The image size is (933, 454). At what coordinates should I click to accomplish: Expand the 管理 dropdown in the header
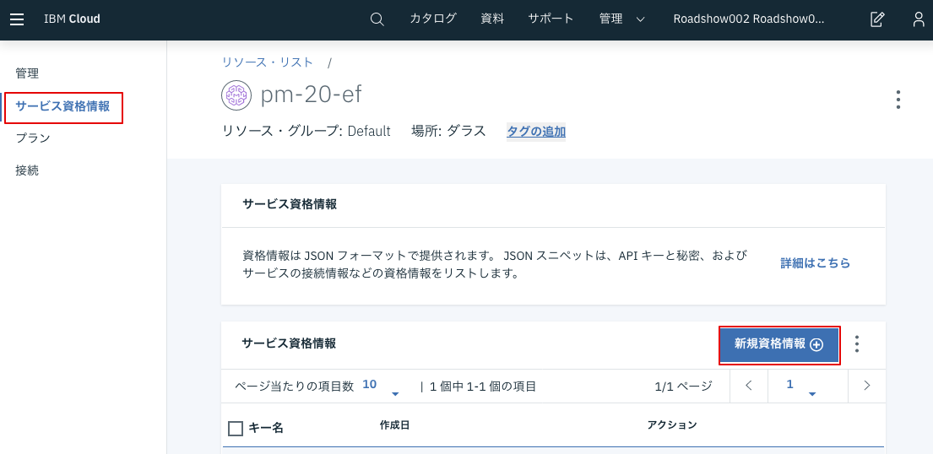point(621,19)
